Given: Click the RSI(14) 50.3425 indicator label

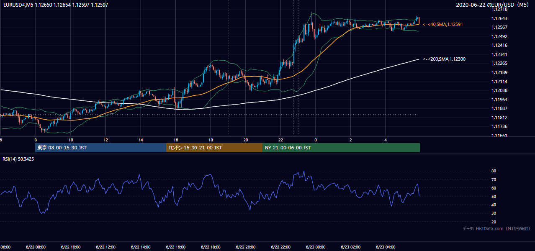Looking at the screenshot, I should pyautogui.click(x=18, y=159).
